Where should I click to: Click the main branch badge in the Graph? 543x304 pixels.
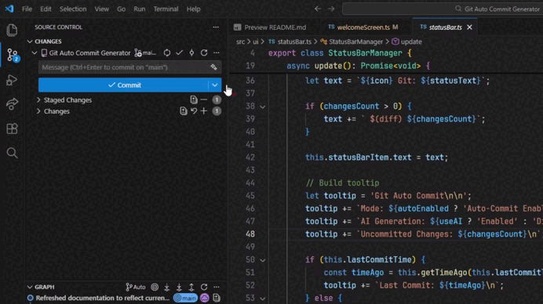pos(185,298)
